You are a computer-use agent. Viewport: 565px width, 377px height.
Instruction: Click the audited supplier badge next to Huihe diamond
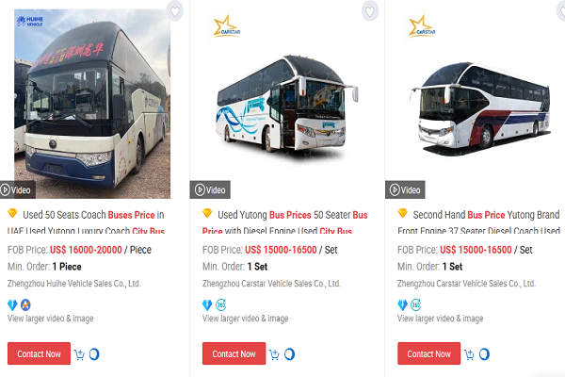click(25, 305)
